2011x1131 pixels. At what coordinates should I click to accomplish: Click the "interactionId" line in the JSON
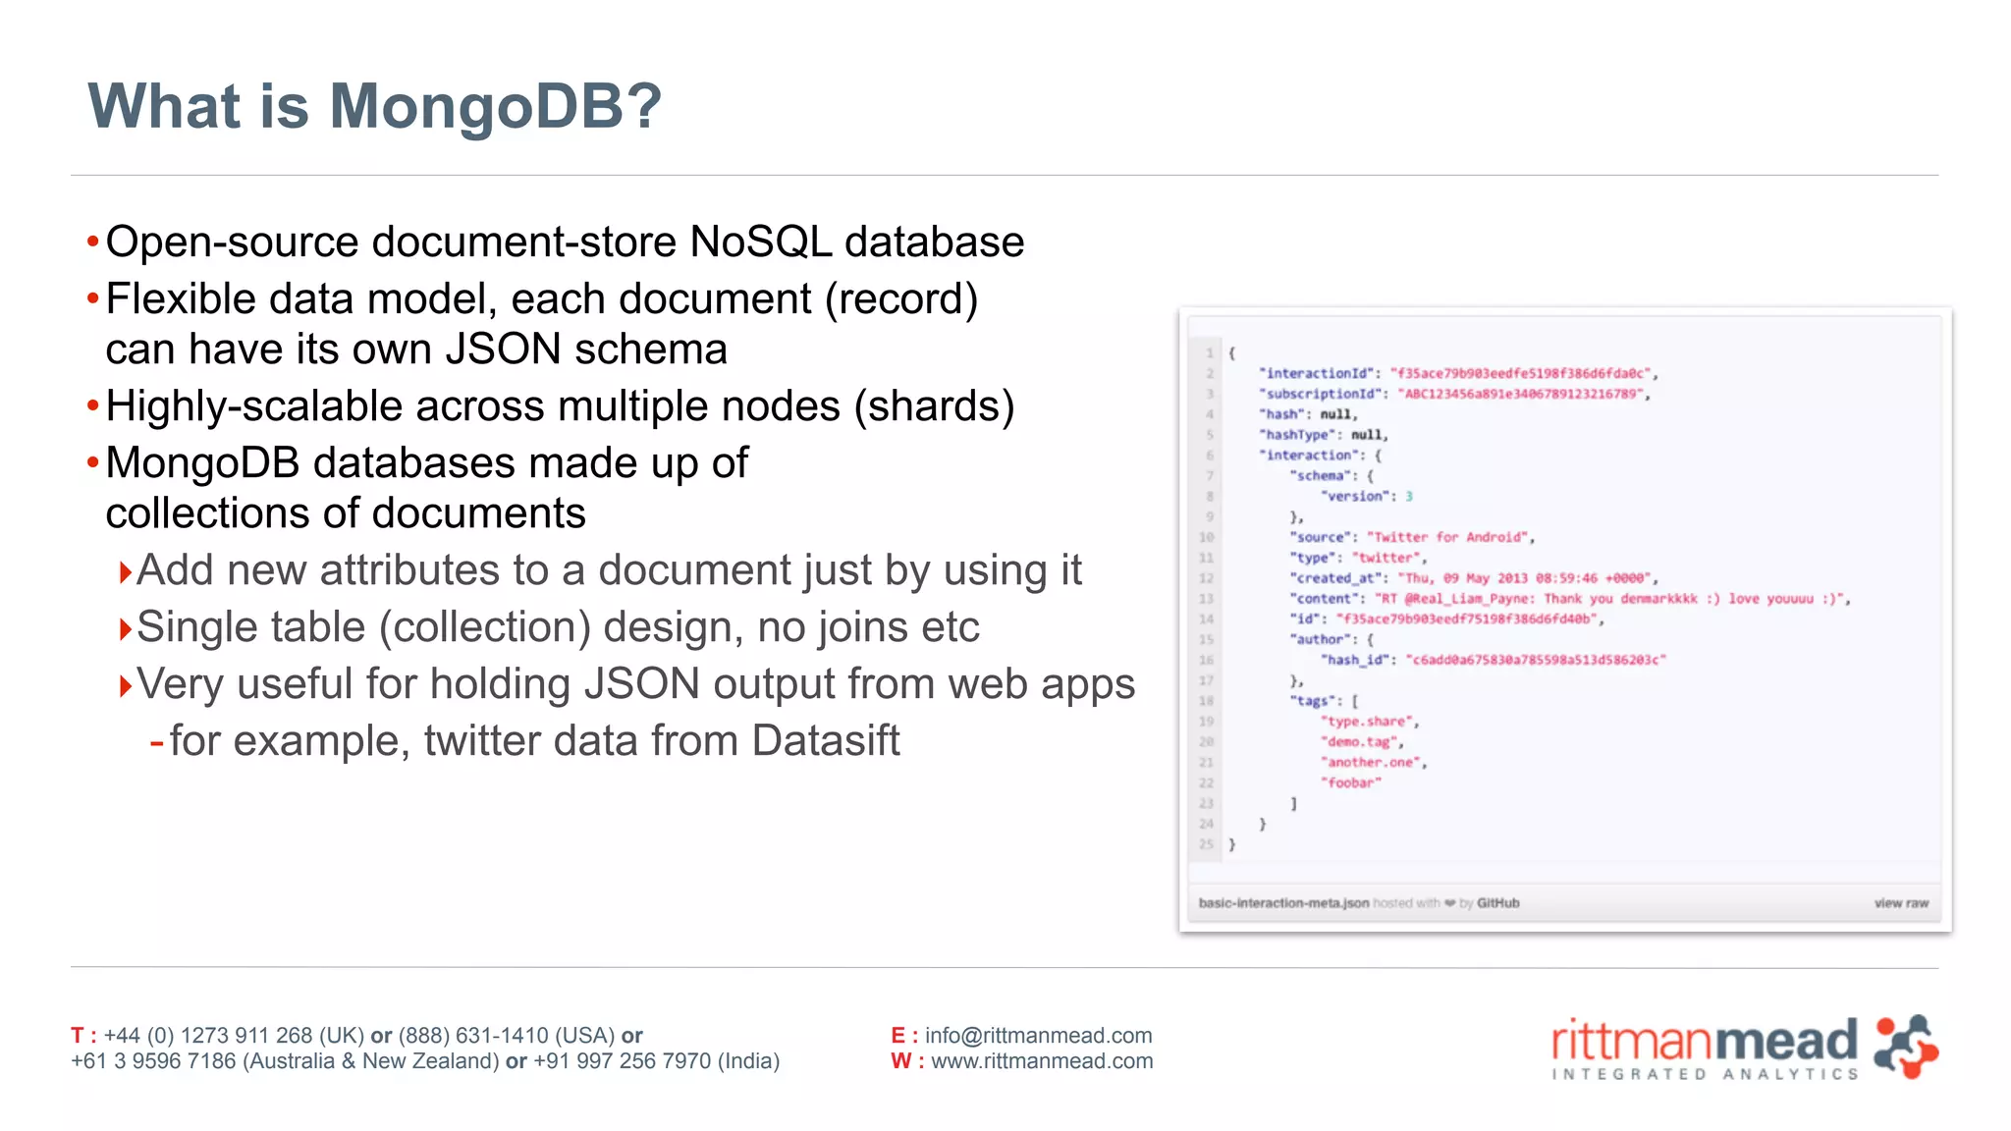click(1458, 373)
